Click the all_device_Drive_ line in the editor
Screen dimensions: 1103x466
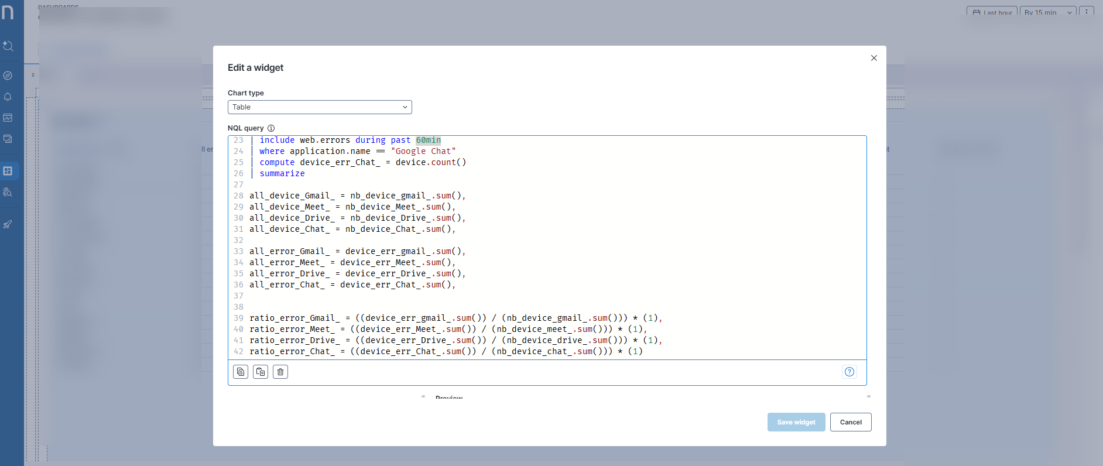357,218
